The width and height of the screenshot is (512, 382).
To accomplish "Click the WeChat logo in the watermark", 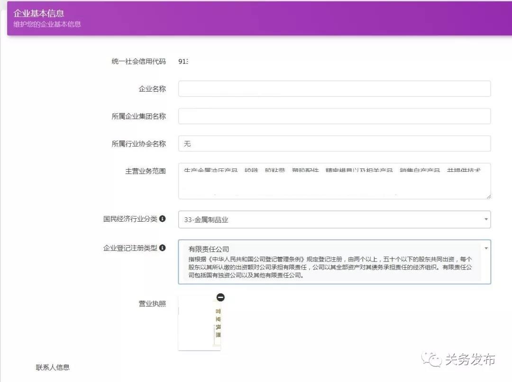I will pos(431,360).
